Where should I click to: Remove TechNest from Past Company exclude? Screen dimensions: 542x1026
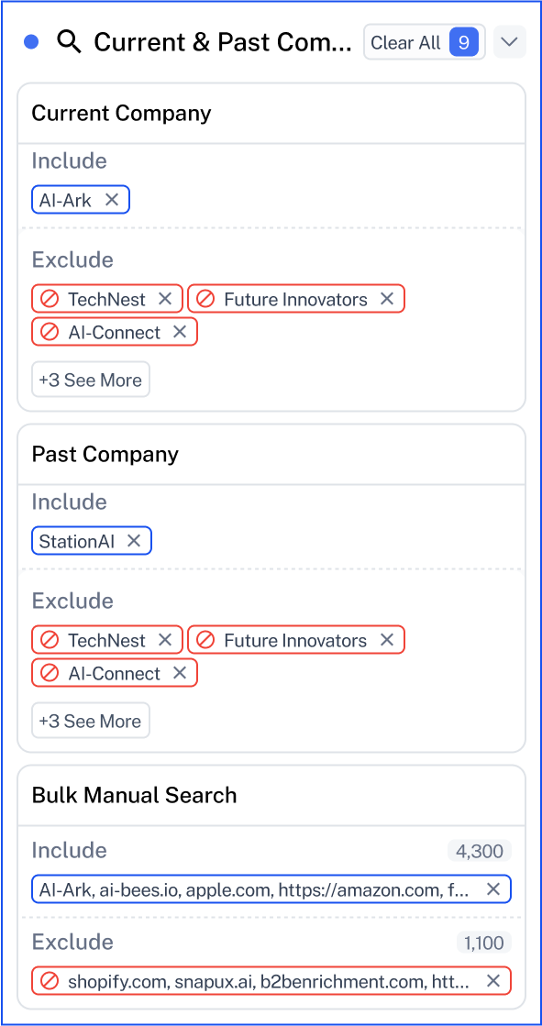[165, 640]
